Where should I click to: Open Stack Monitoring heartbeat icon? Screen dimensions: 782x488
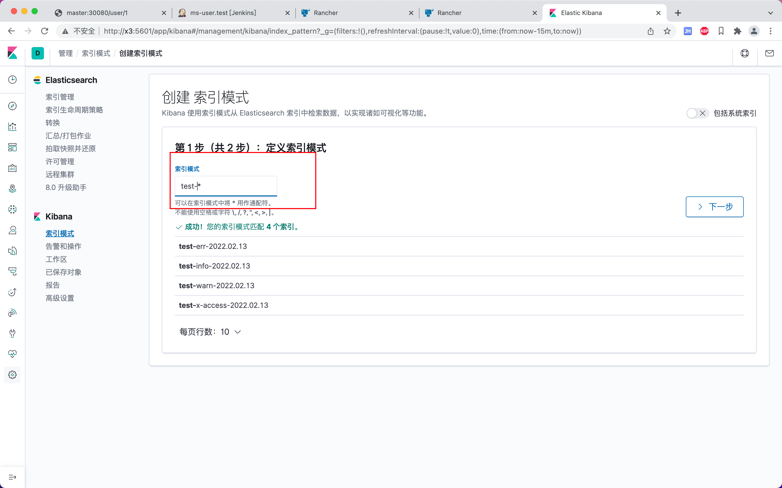click(x=12, y=354)
